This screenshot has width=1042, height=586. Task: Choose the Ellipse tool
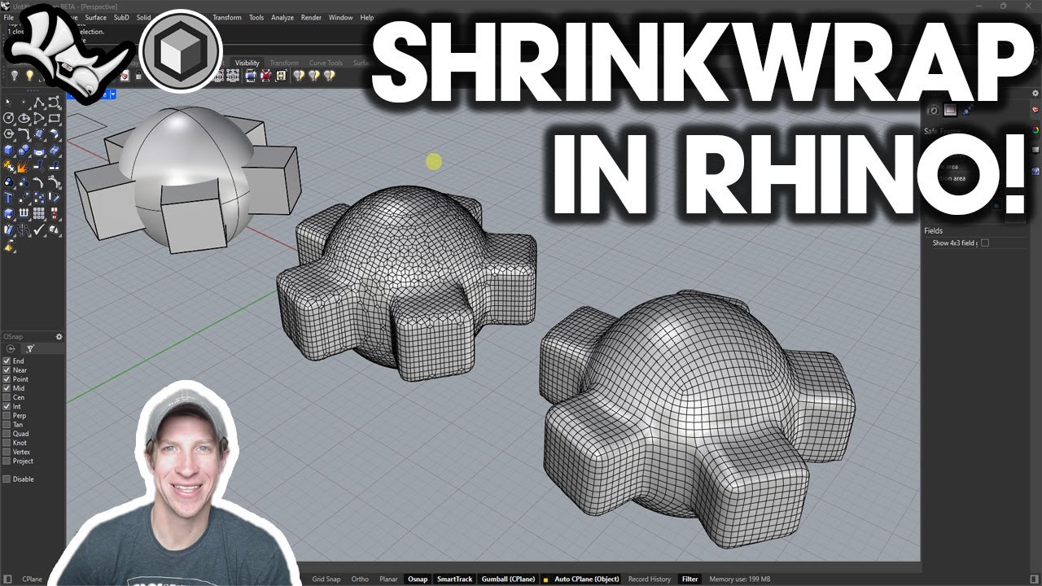(x=24, y=118)
